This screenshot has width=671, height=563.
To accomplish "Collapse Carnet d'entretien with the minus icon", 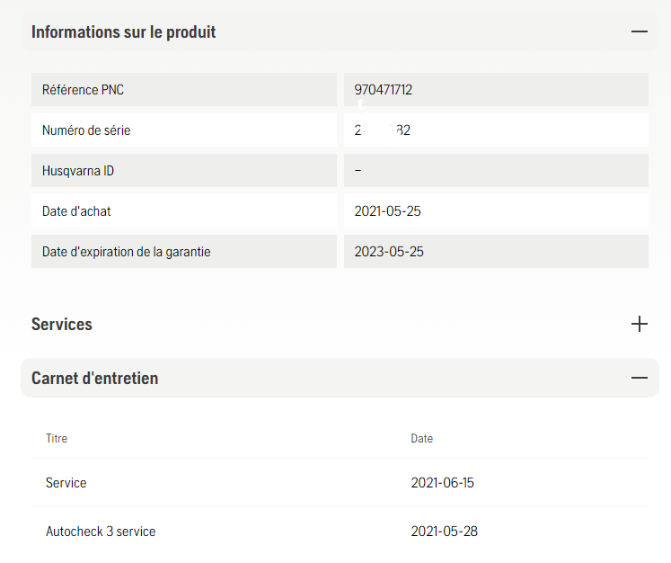I will pyautogui.click(x=639, y=378).
